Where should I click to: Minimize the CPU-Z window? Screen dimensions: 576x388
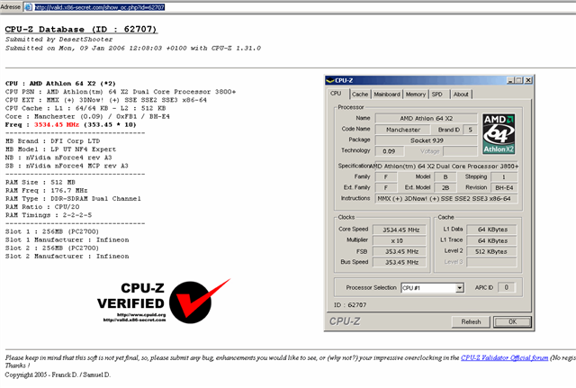(510, 80)
